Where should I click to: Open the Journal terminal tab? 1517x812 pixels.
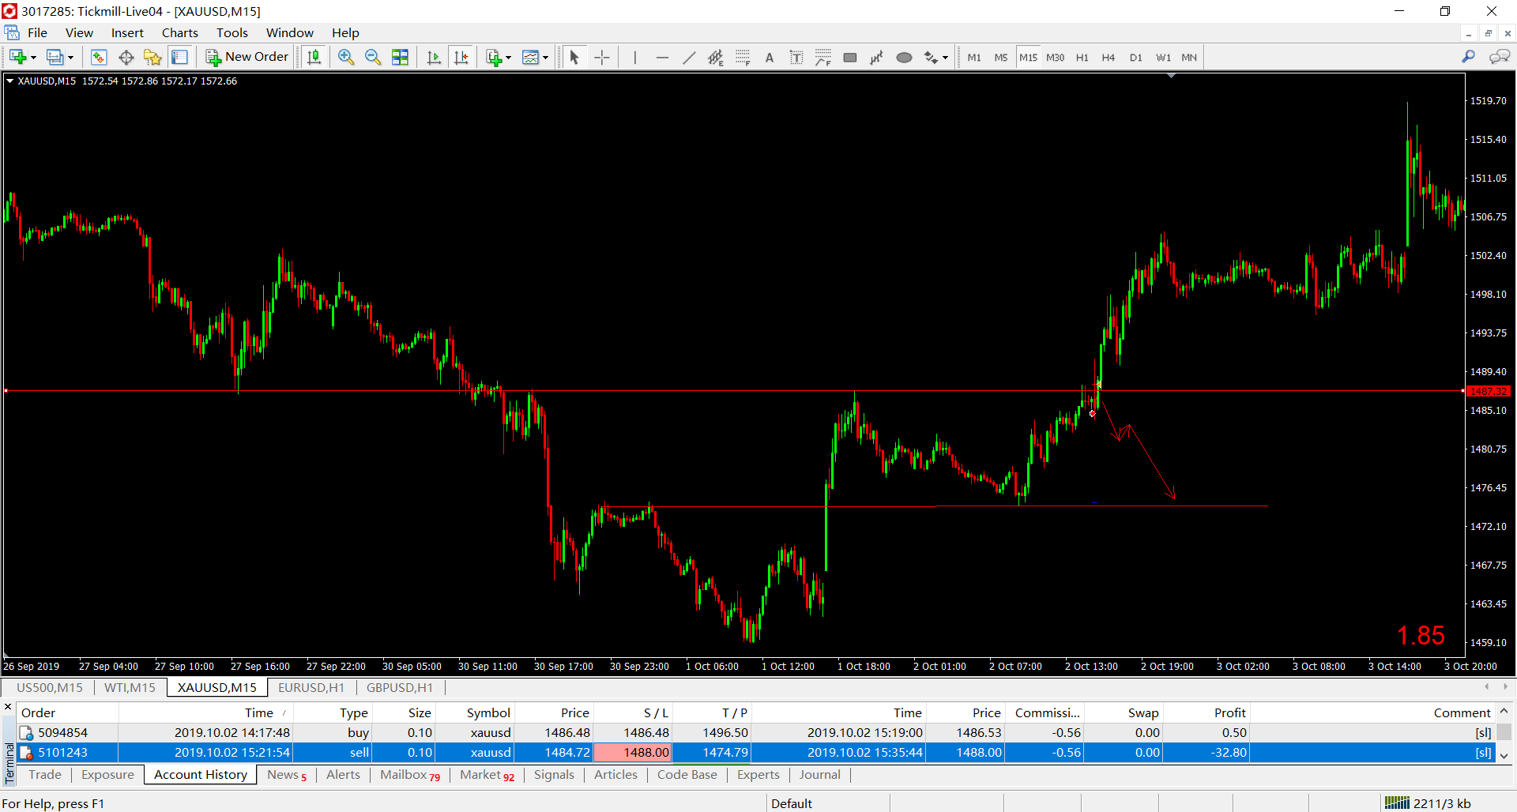(x=819, y=774)
